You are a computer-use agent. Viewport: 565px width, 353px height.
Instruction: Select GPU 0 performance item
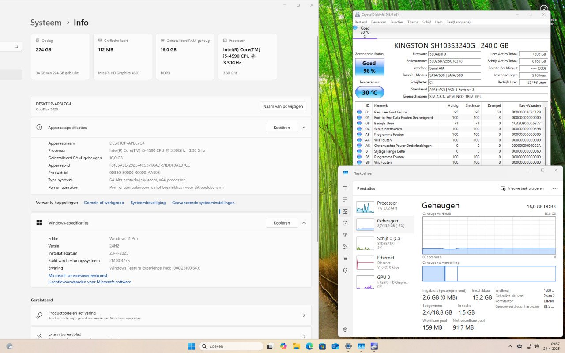click(384, 282)
